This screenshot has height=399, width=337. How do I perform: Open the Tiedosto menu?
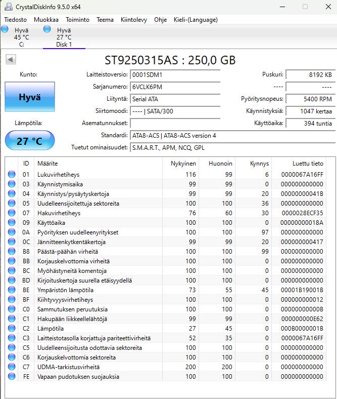[15, 20]
